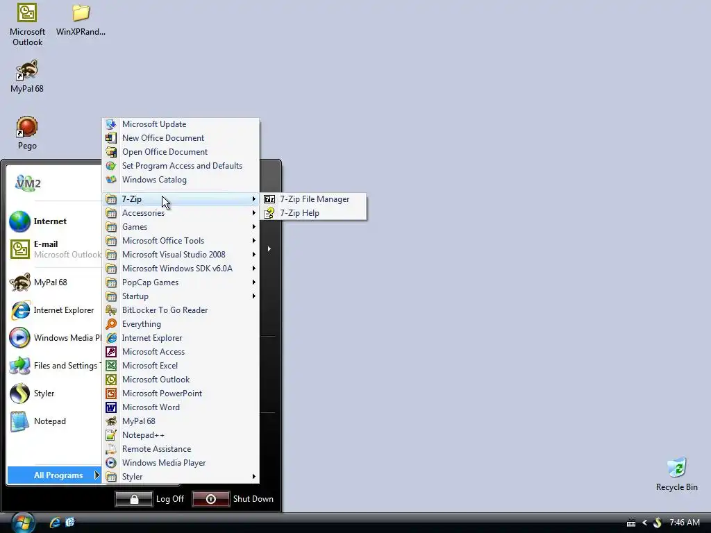Click the BitLocker To Go Reader icon
This screenshot has height=533, width=711.
pos(111,310)
